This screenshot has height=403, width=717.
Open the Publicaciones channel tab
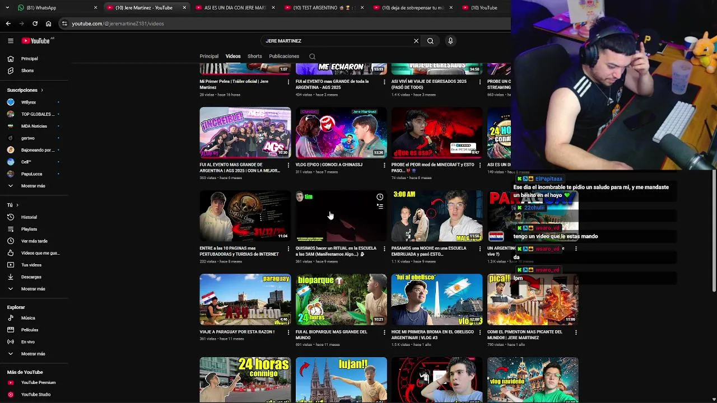[x=284, y=57]
